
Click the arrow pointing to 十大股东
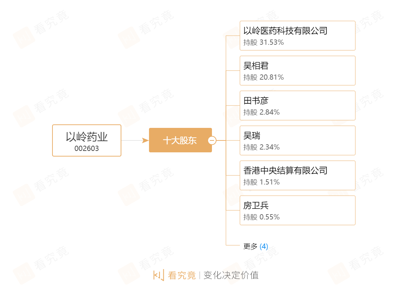(145, 140)
